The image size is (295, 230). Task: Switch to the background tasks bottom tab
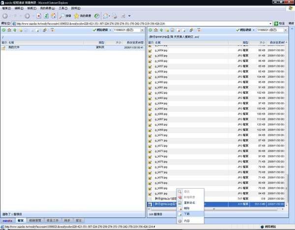[53, 221]
